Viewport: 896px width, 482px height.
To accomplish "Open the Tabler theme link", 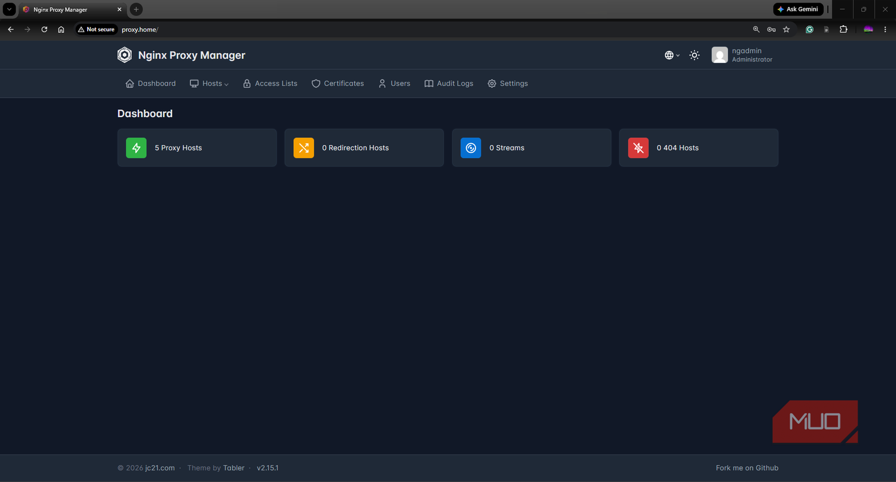I will (234, 468).
